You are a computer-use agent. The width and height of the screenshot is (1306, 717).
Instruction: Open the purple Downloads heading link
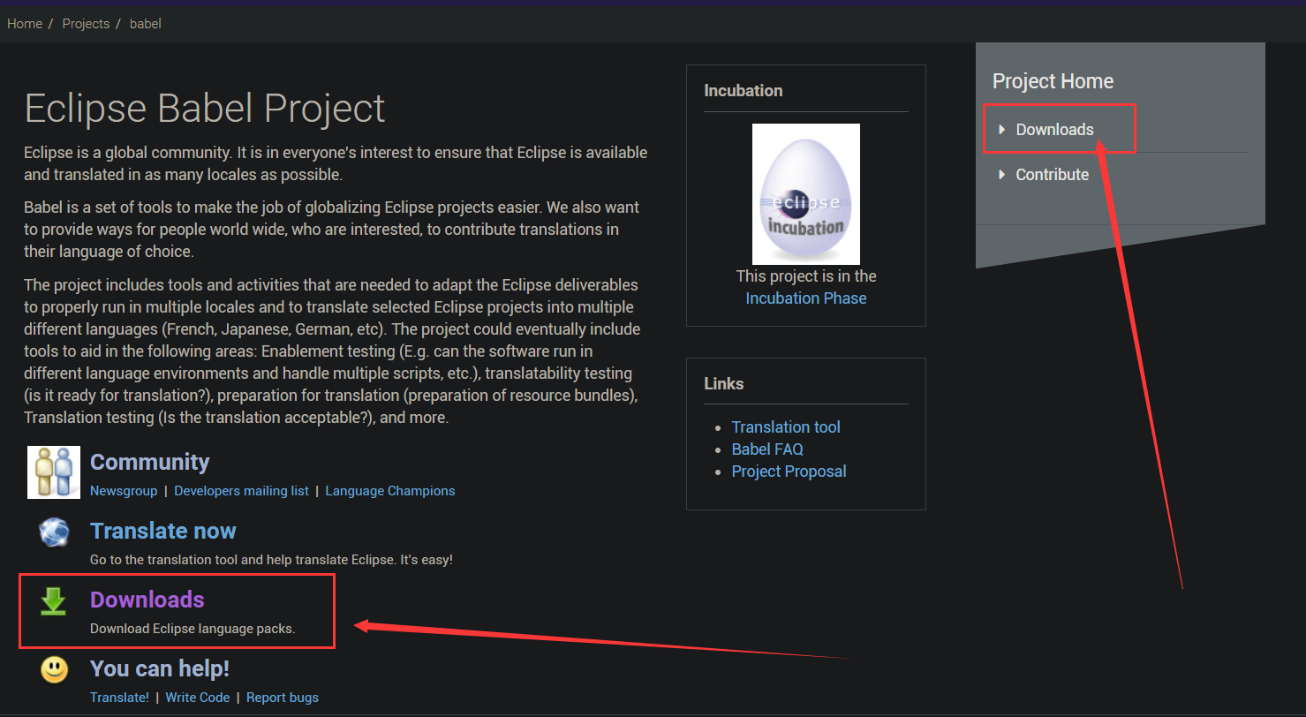[147, 600]
